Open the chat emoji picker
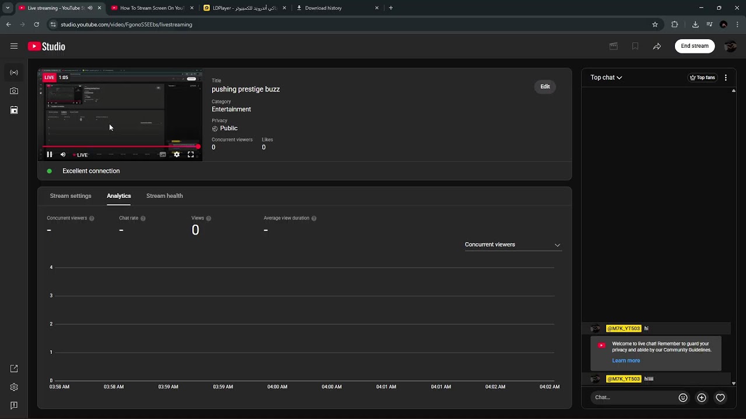The image size is (746, 419). pos(683,398)
